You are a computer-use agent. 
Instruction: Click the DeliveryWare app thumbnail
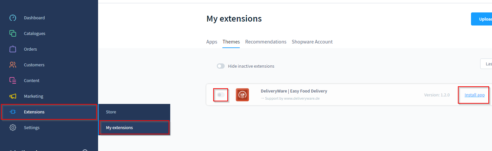[242, 95]
